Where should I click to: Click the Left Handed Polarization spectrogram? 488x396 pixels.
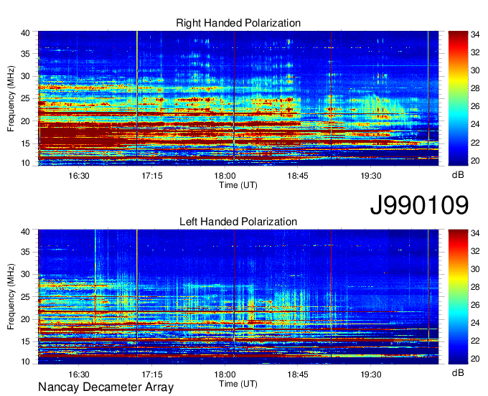tap(238, 297)
